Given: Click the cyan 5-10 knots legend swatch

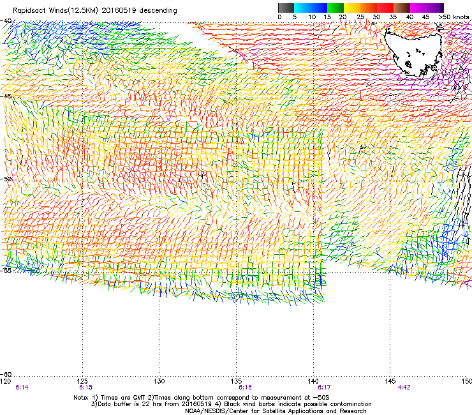Looking at the screenshot, I should click(302, 8).
